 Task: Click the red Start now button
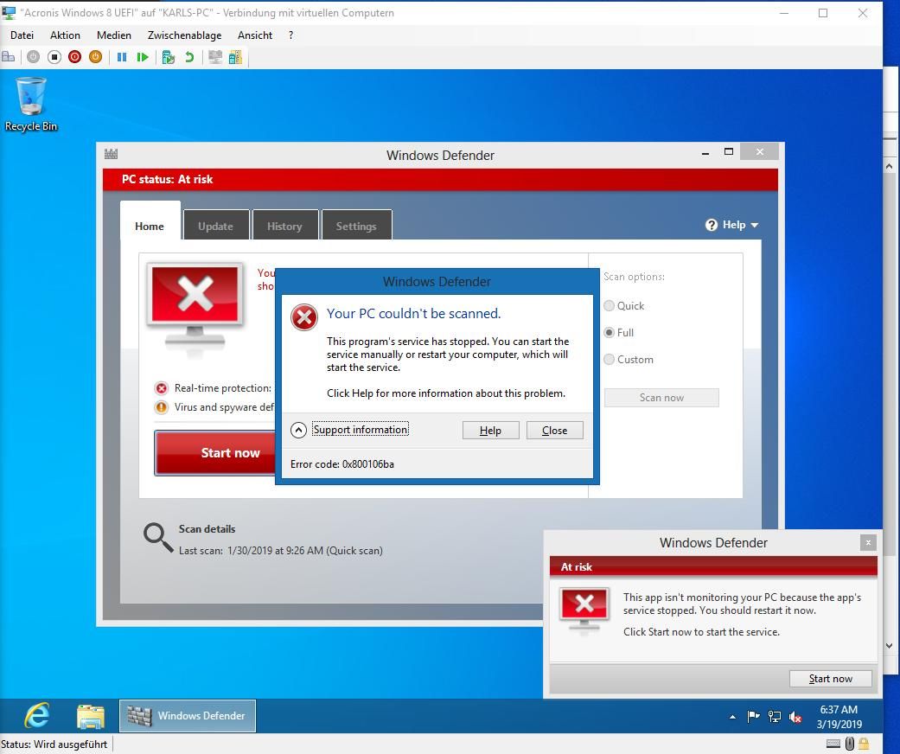tap(215, 452)
